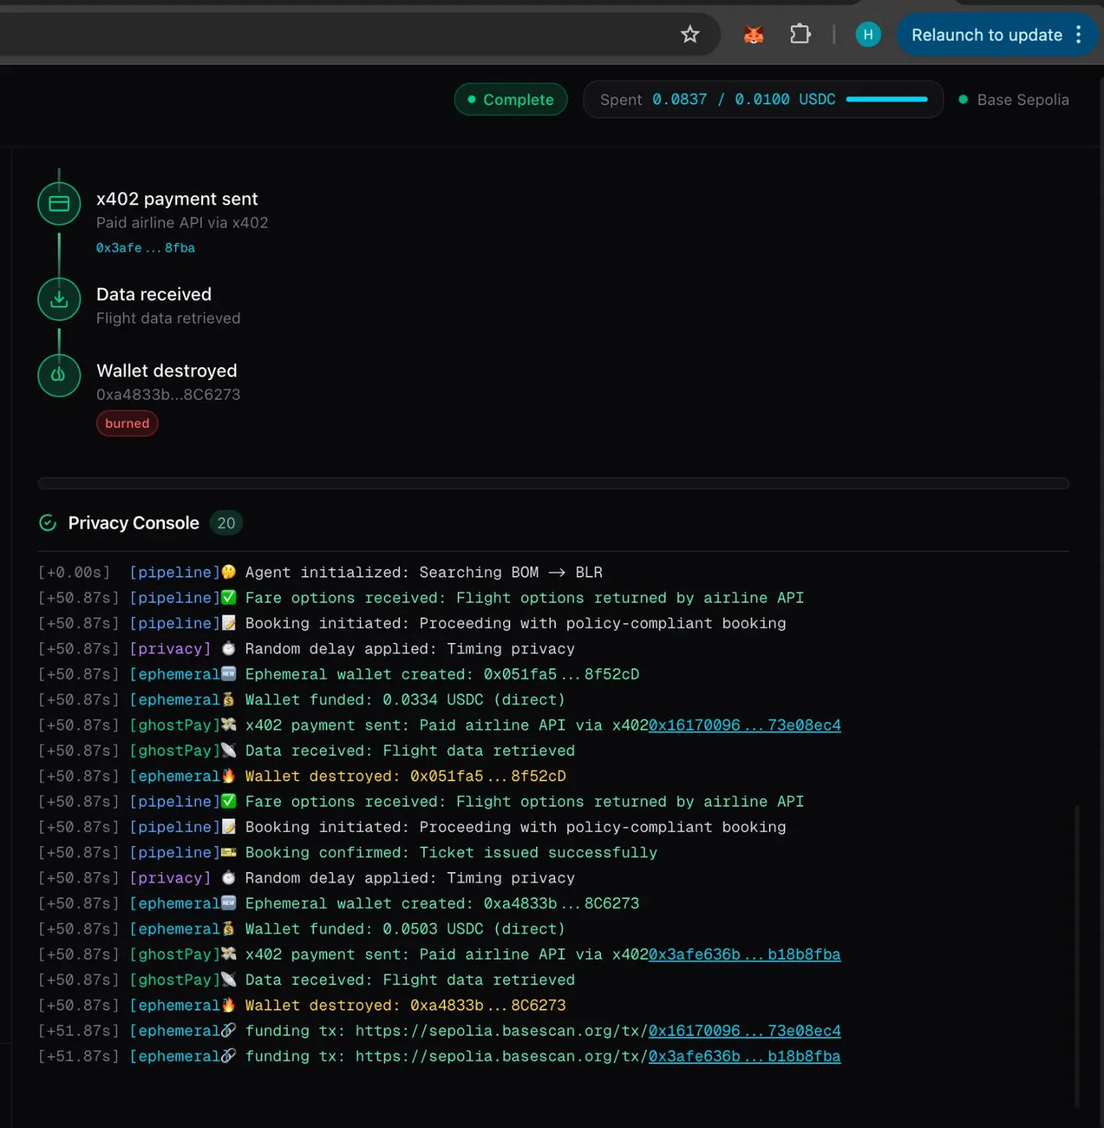This screenshot has height=1128, width=1104.
Task: Open the browser extensions puzzle icon
Action: coord(800,34)
